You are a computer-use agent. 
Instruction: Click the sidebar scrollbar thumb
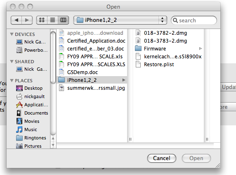coord(53,58)
